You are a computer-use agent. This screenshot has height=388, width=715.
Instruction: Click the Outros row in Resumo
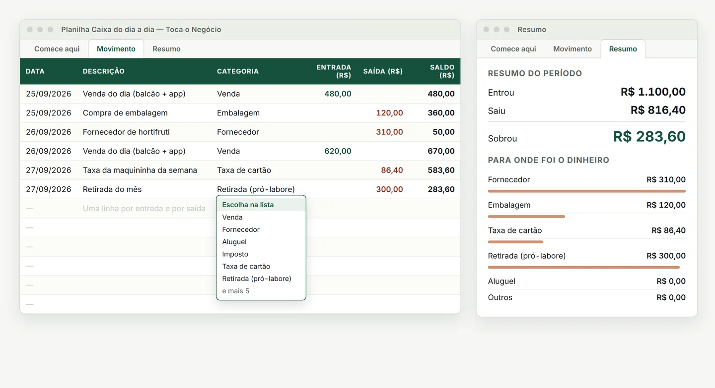pyautogui.click(x=587, y=297)
